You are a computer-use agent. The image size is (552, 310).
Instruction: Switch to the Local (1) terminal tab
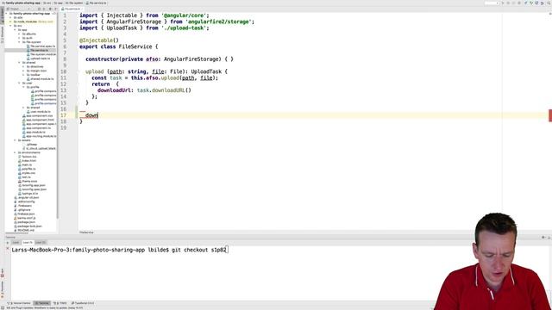click(x=28, y=243)
